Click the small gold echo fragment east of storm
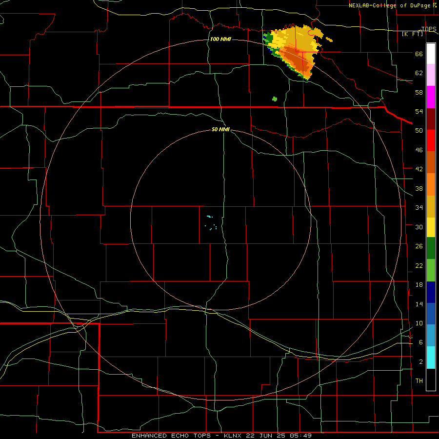The height and width of the screenshot is (439, 439). (329, 40)
